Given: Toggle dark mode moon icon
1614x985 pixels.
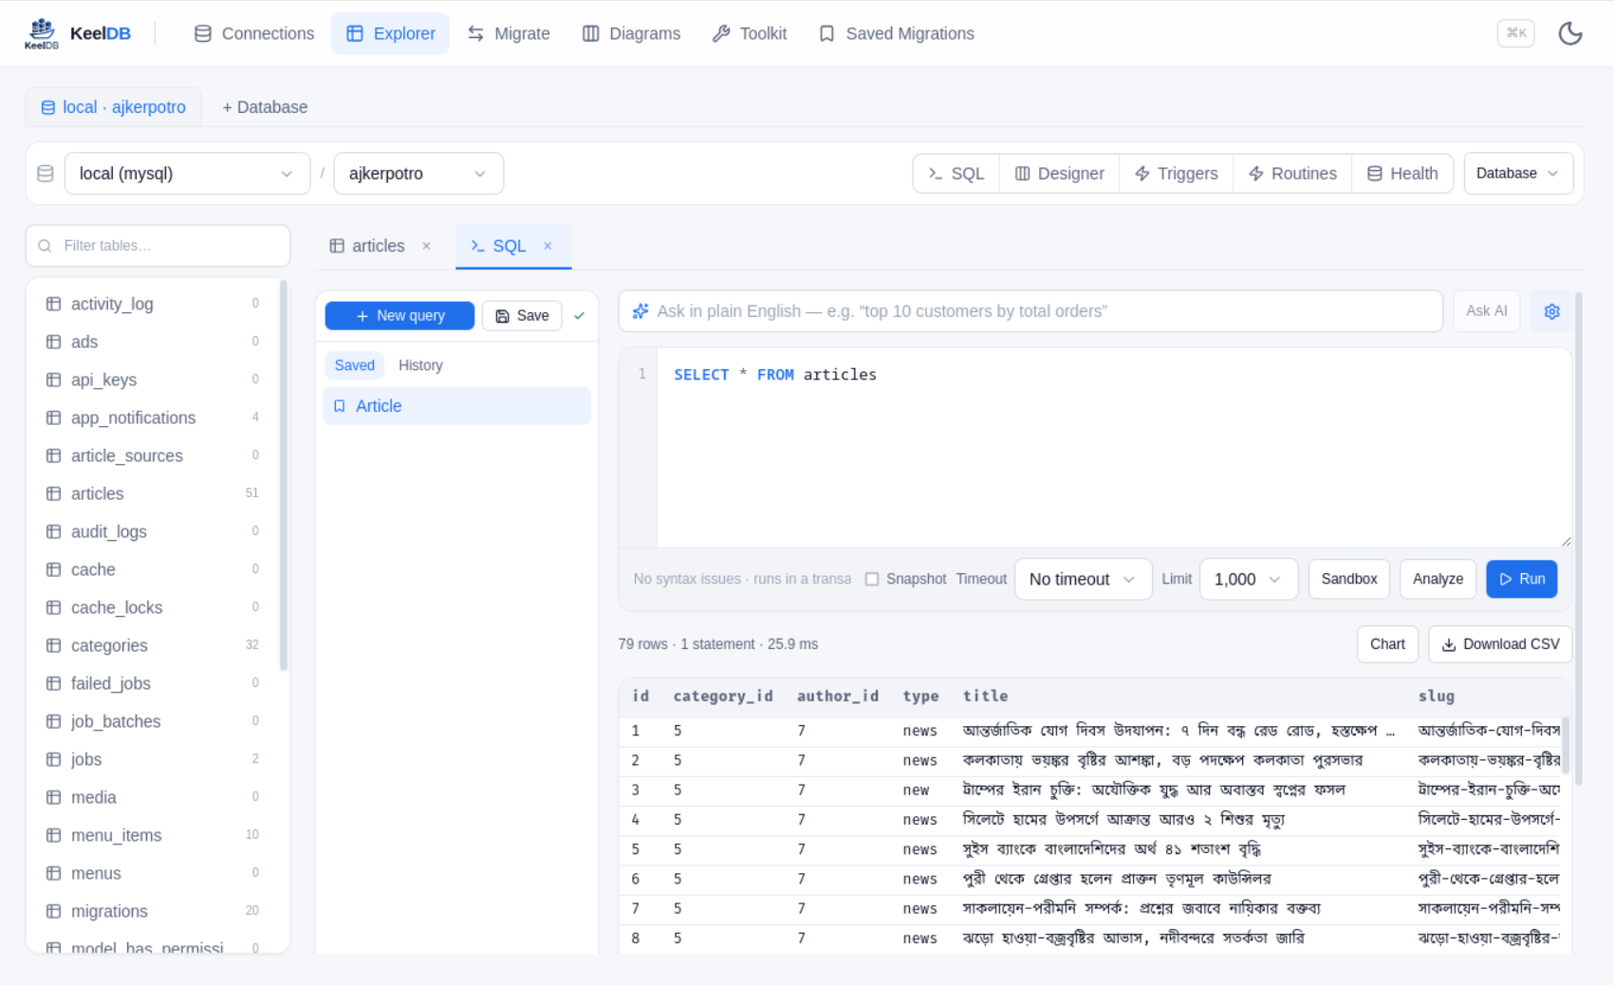Looking at the screenshot, I should 1570,33.
